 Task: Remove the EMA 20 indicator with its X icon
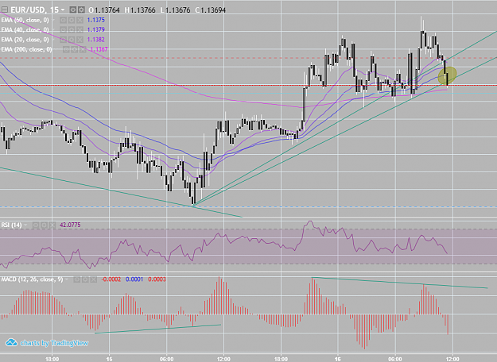click(80, 40)
